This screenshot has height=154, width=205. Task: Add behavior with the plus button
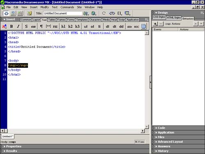(155, 24)
